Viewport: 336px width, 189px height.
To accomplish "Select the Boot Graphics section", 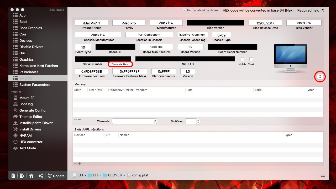I will 30,28.
